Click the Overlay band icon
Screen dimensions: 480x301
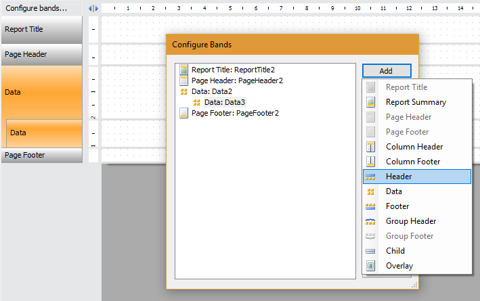click(x=370, y=266)
